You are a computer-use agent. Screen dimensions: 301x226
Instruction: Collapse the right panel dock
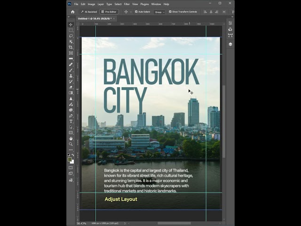[x=232, y=17]
